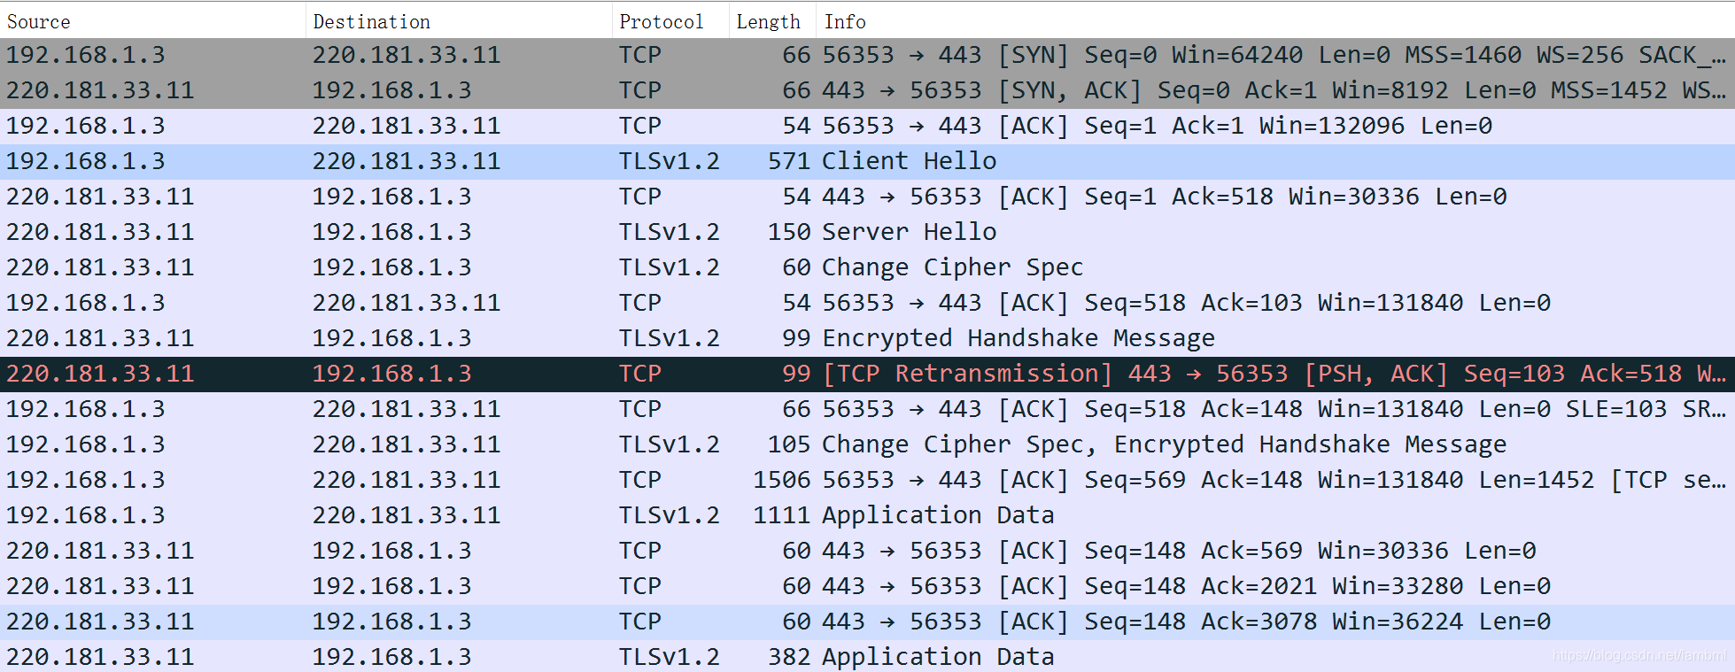The image size is (1735, 672).
Task: Select the ACK packet with Ack=569
Action: tap(867, 551)
